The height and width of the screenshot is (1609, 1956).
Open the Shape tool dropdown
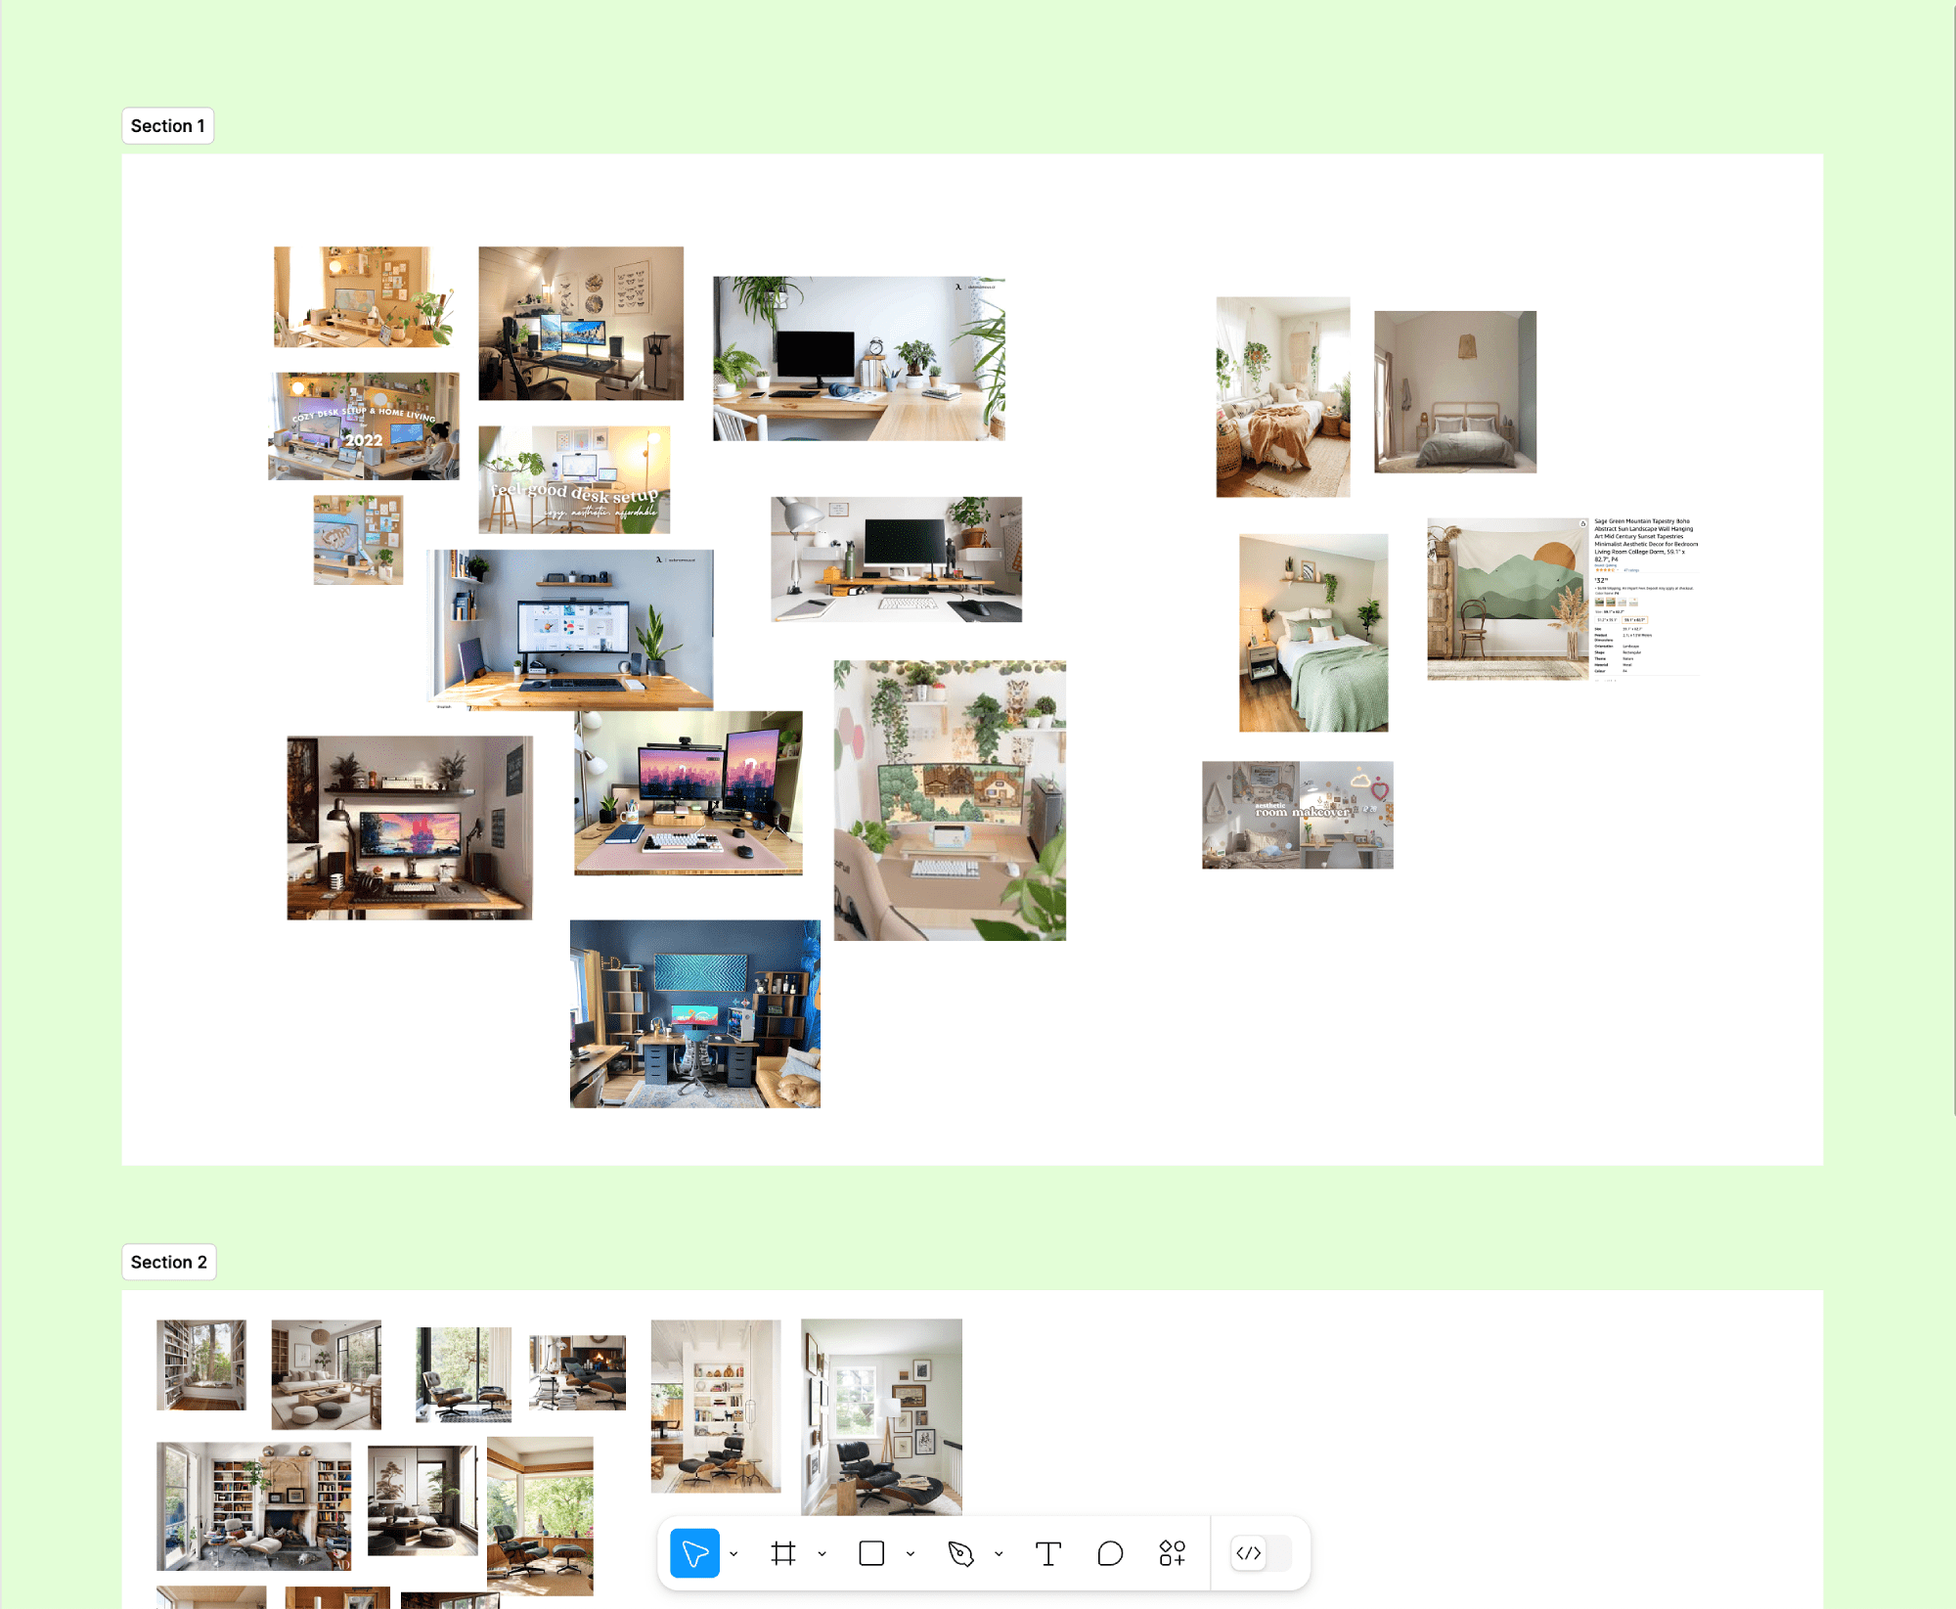click(x=911, y=1553)
